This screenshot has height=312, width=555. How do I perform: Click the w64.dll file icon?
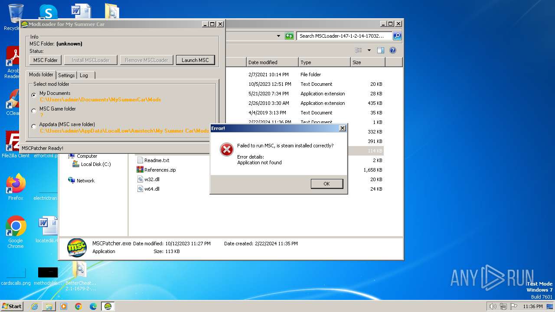tap(140, 189)
